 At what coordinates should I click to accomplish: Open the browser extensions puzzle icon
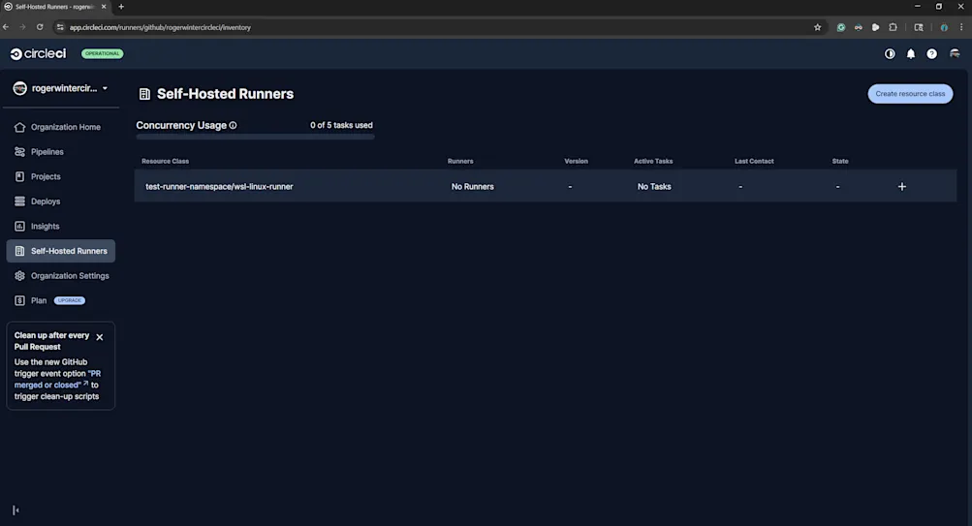(x=893, y=27)
